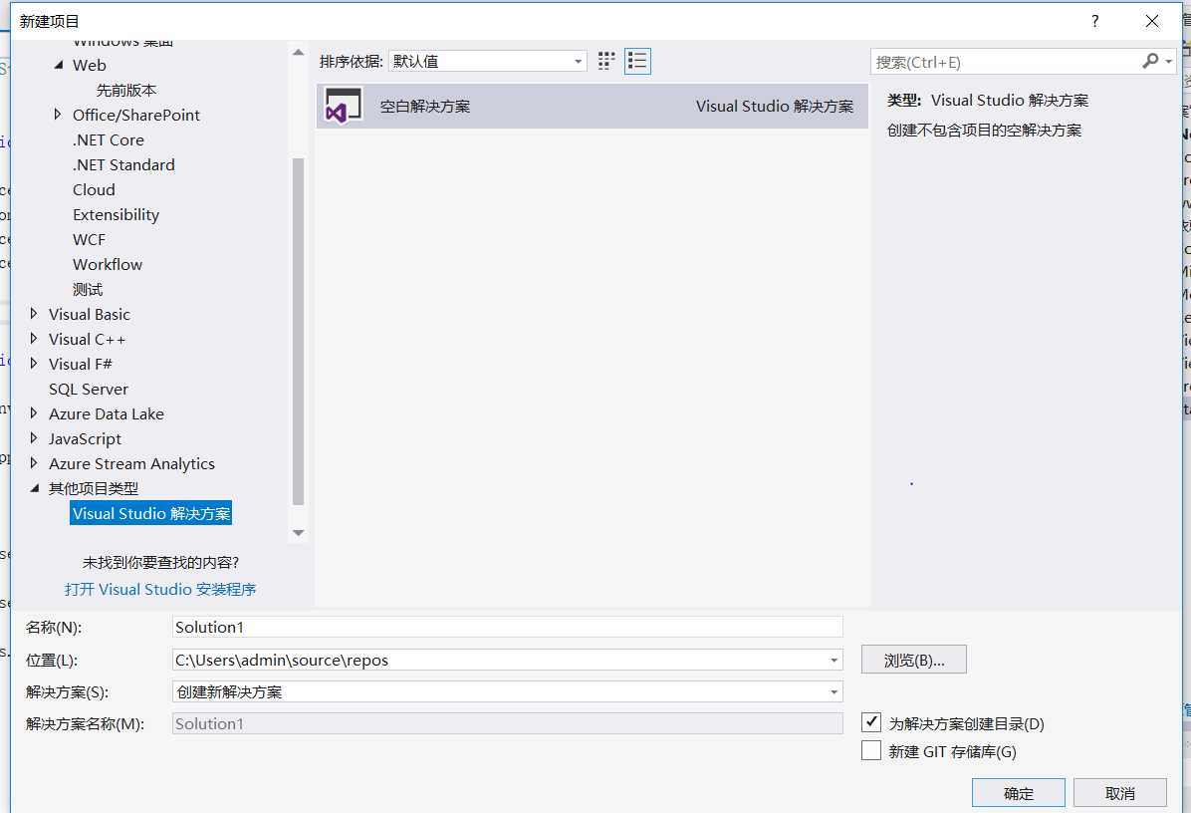Expand the Azure Data Lake node
This screenshot has width=1191, height=813.
[x=34, y=413]
